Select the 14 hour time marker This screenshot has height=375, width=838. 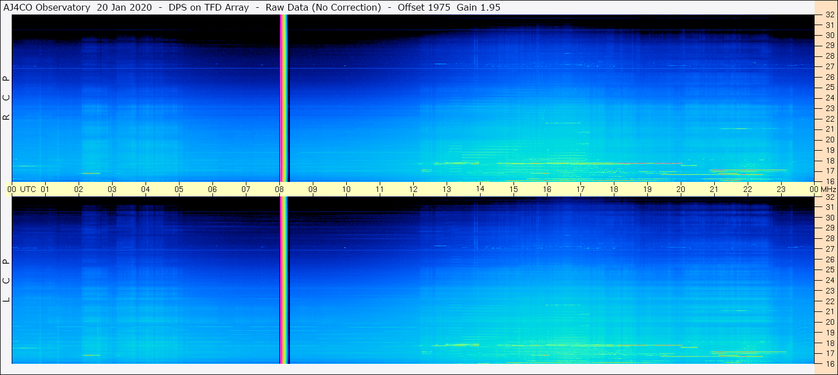(480, 189)
